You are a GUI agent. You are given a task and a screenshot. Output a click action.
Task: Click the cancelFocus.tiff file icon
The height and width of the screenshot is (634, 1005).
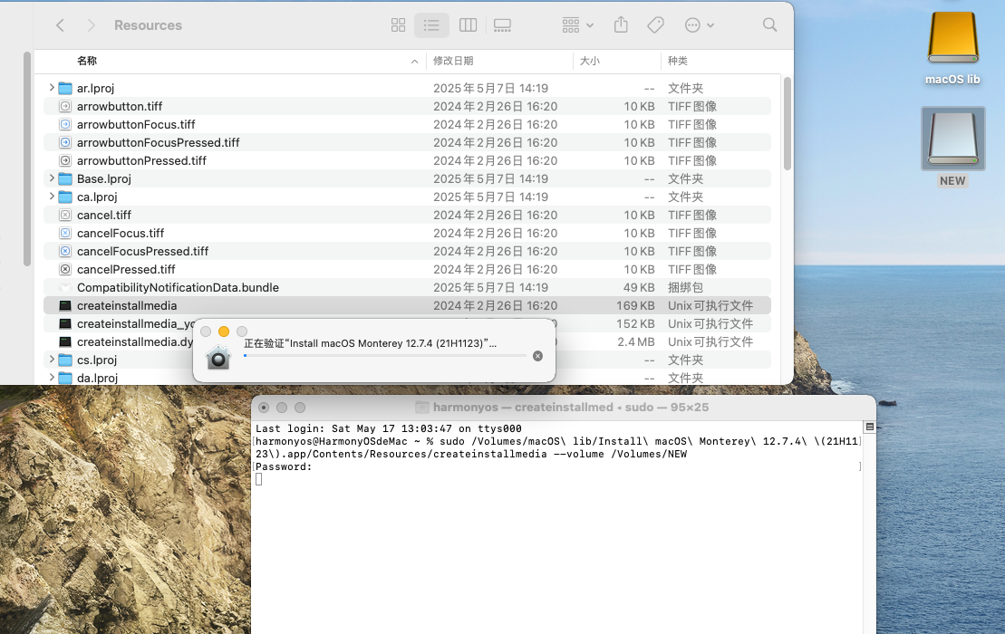point(65,233)
